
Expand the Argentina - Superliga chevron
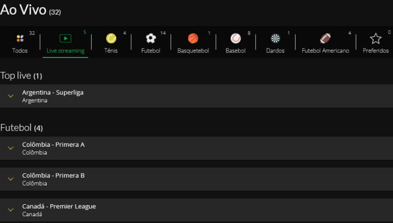10,96
